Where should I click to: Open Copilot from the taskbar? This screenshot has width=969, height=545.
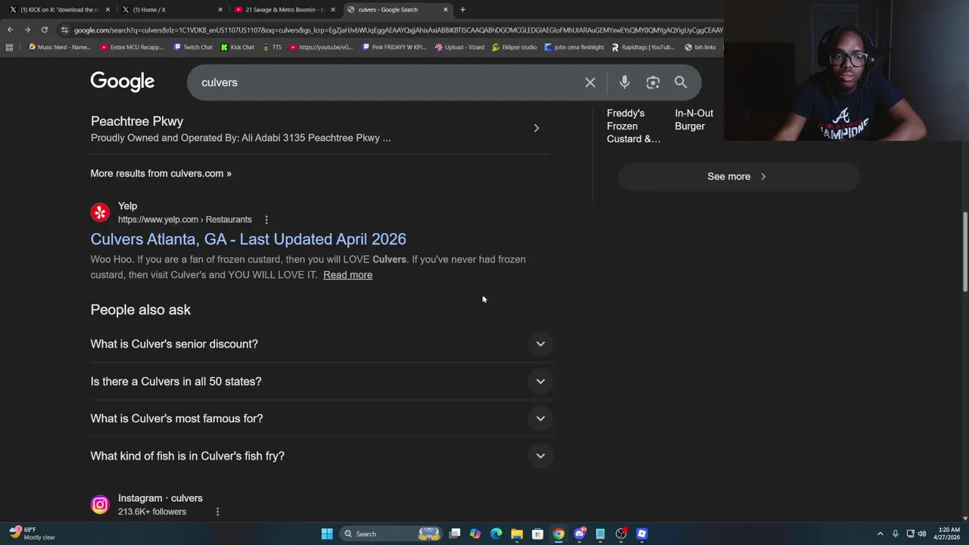(x=475, y=534)
